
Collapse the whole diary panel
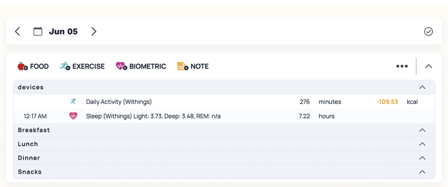(x=428, y=67)
